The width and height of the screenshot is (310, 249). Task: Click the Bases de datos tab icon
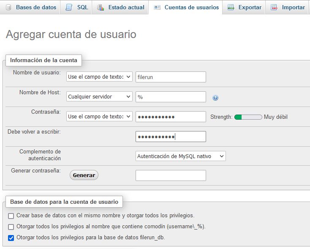(x=8, y=8)
